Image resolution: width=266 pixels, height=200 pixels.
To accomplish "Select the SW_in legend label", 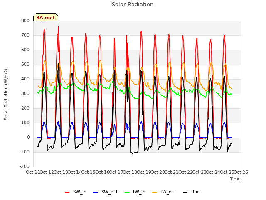I will pyautogui.click(x=80, y=192).
